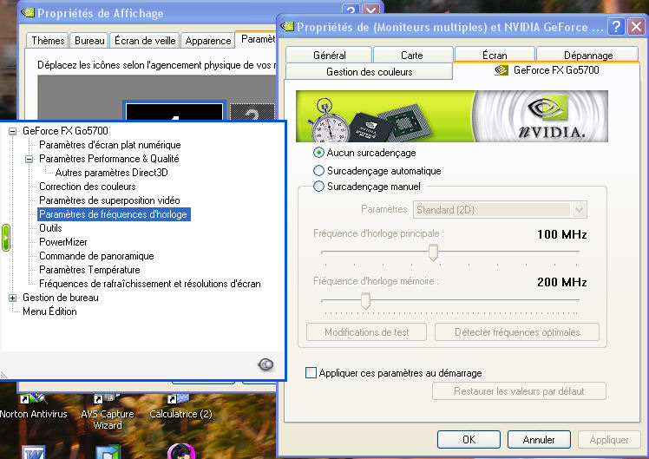Select the Menu Édition tree item
The width and height of the screenshot is (649, 459).
coord(49,311)
